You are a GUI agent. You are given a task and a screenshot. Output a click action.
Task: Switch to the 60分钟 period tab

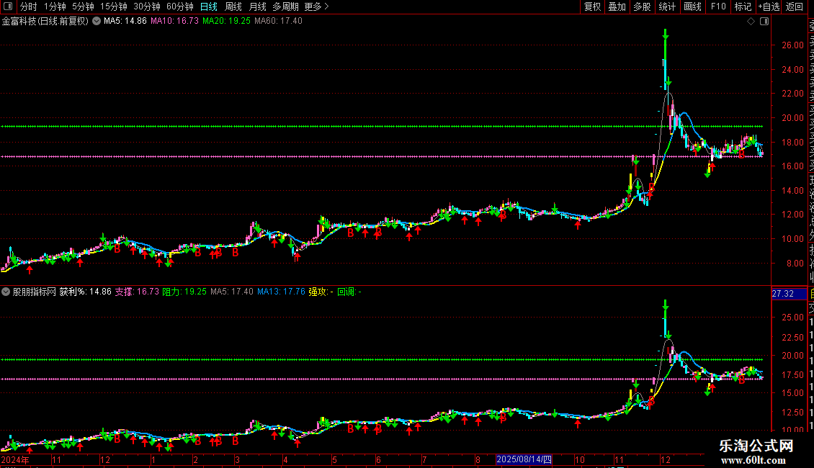pos(179,6)
